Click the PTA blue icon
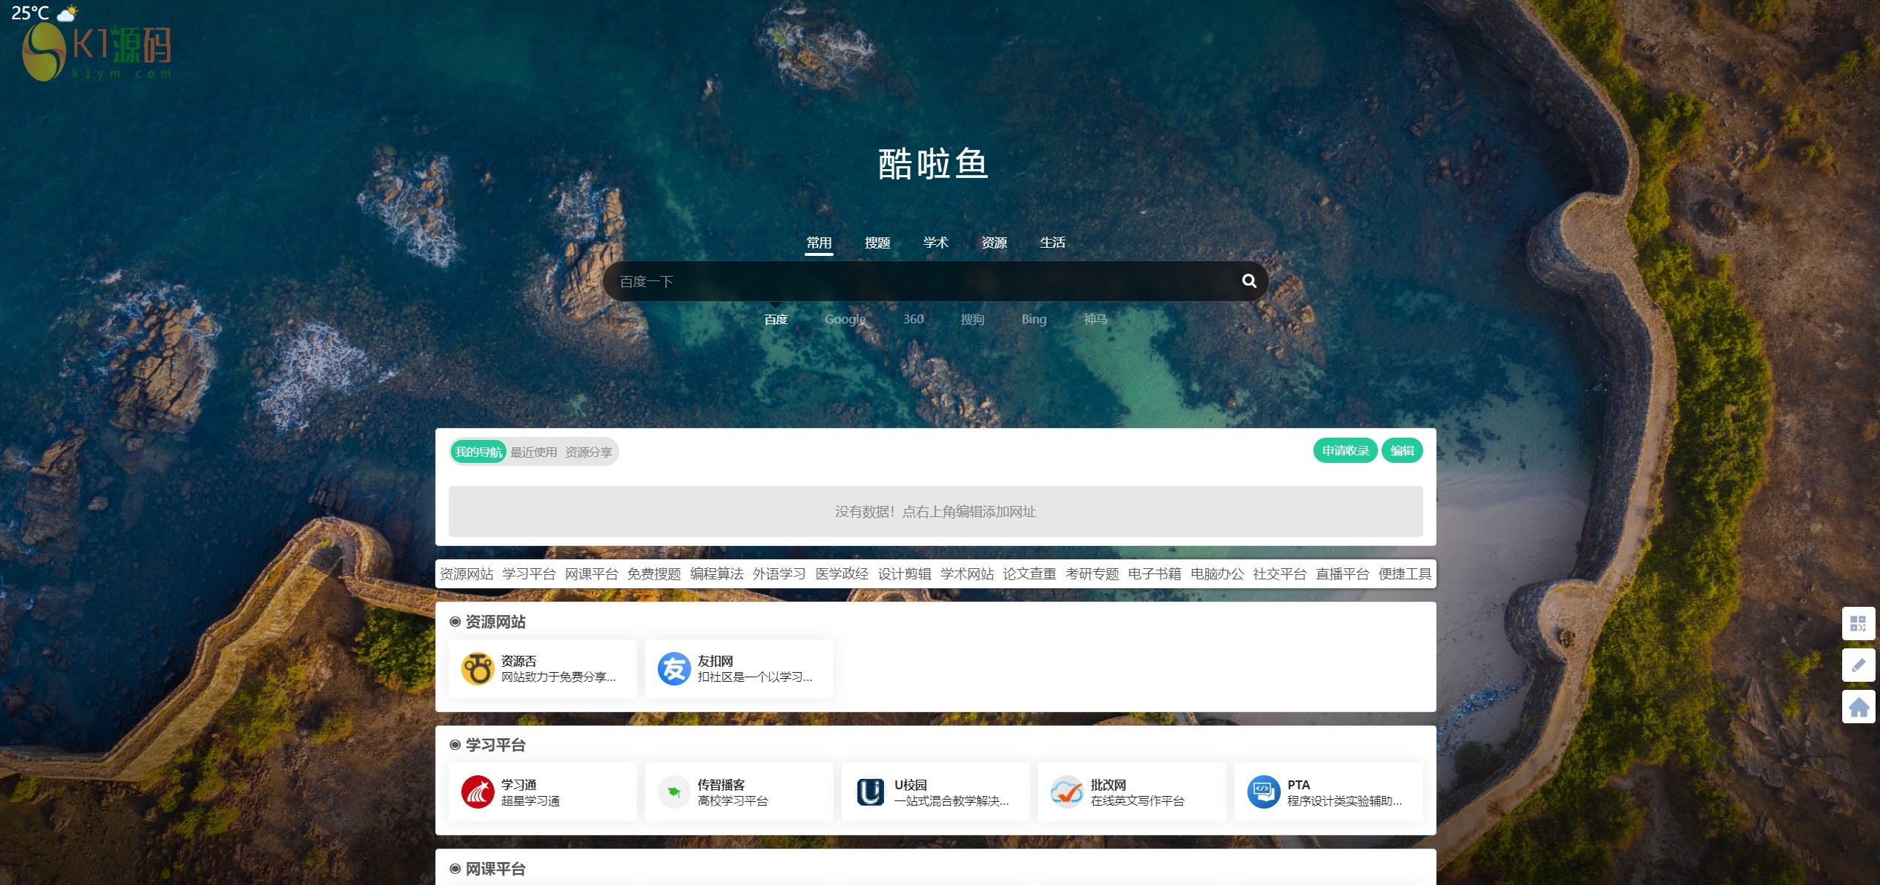Image resolution: width=1880 pixels, height=885 pixels. [x=1263, y=792]
